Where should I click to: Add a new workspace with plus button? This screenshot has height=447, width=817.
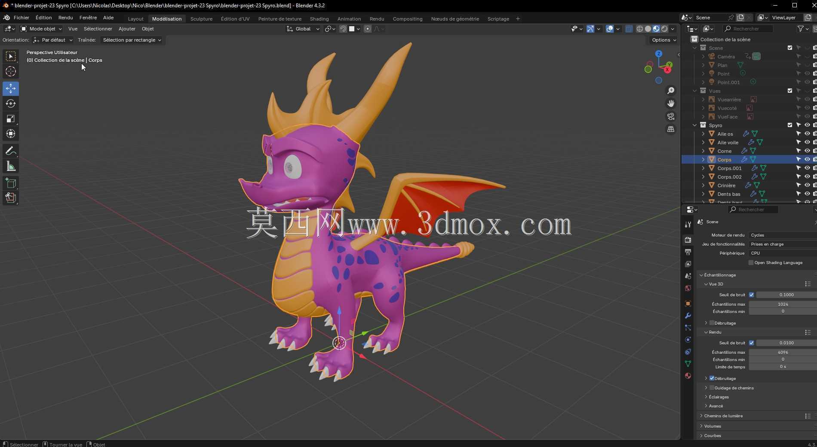(518, 18)
